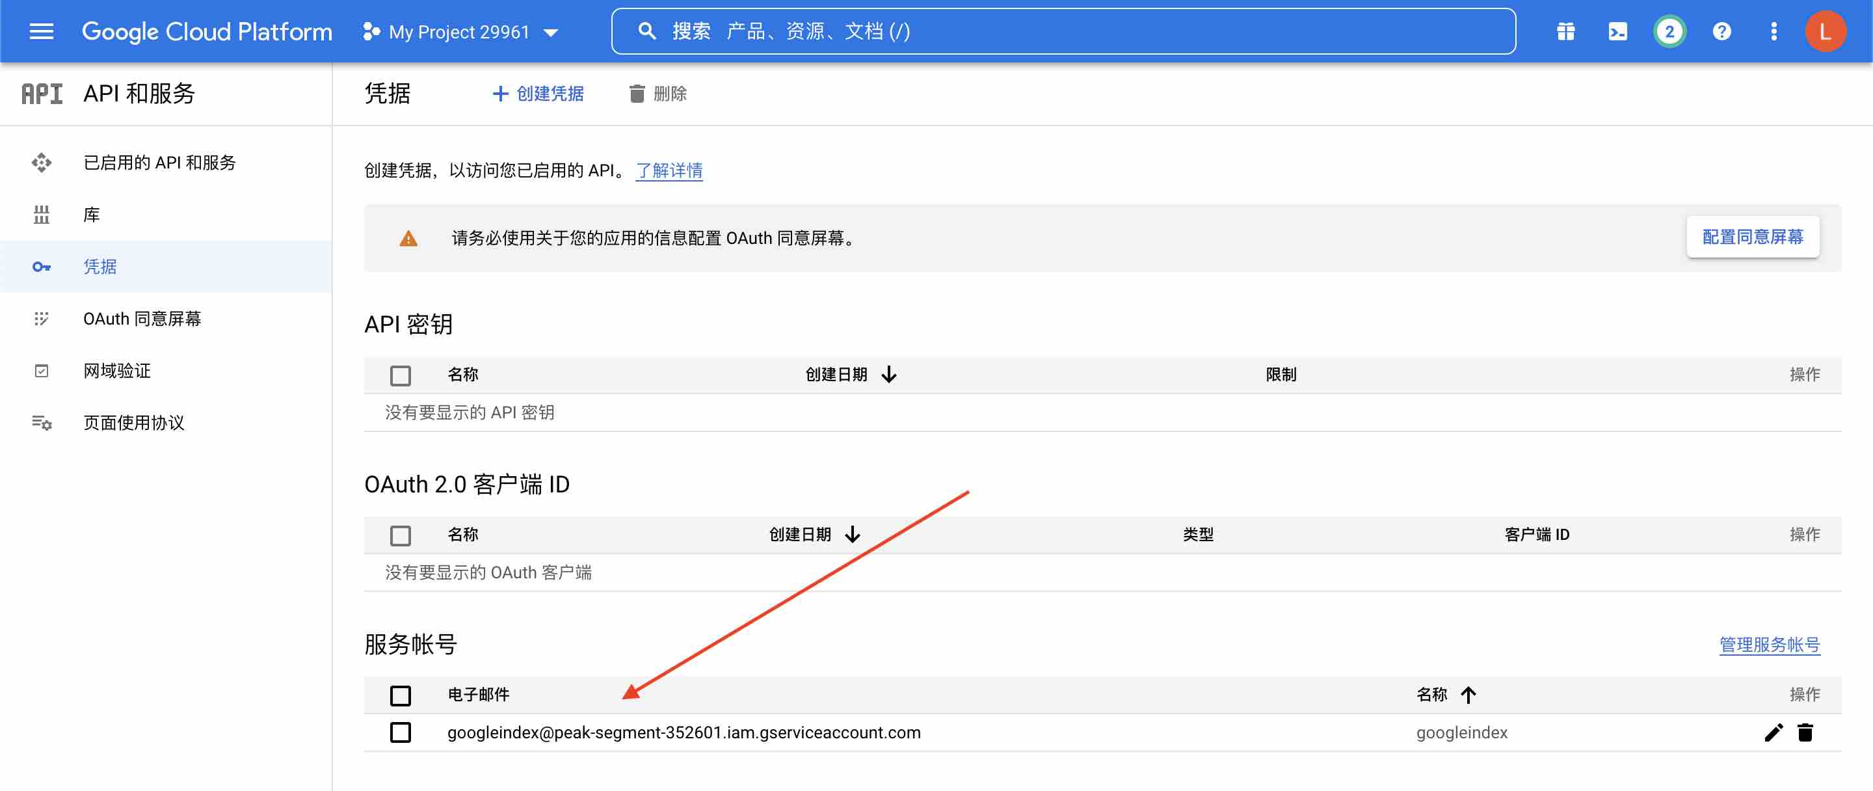The height and width of the screenshot is (791, 1873).
Task: Check the googleindex service account row
Action: pos(401,732)
